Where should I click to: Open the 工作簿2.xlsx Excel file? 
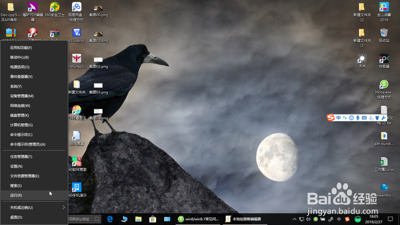384,164
